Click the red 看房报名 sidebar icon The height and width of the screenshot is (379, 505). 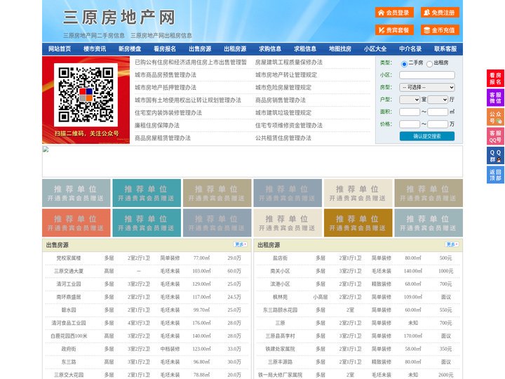pyautogui.click(x=495, y=79)
